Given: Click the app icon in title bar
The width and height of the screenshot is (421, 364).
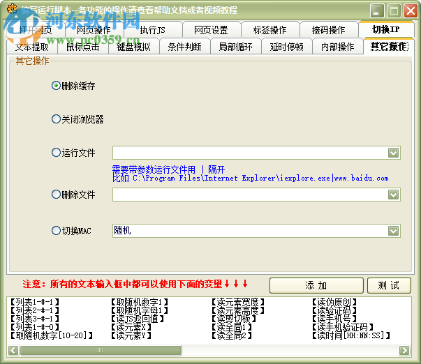Looking at the screenshot, I should click(12, 9).
